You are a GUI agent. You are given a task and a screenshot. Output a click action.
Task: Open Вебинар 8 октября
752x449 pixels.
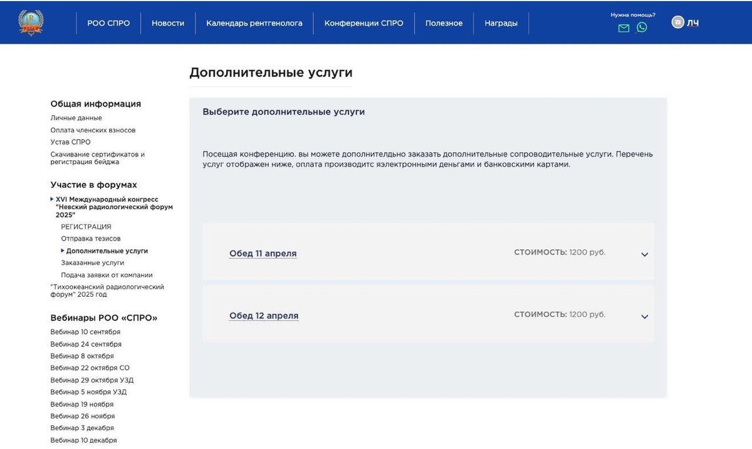82,356
